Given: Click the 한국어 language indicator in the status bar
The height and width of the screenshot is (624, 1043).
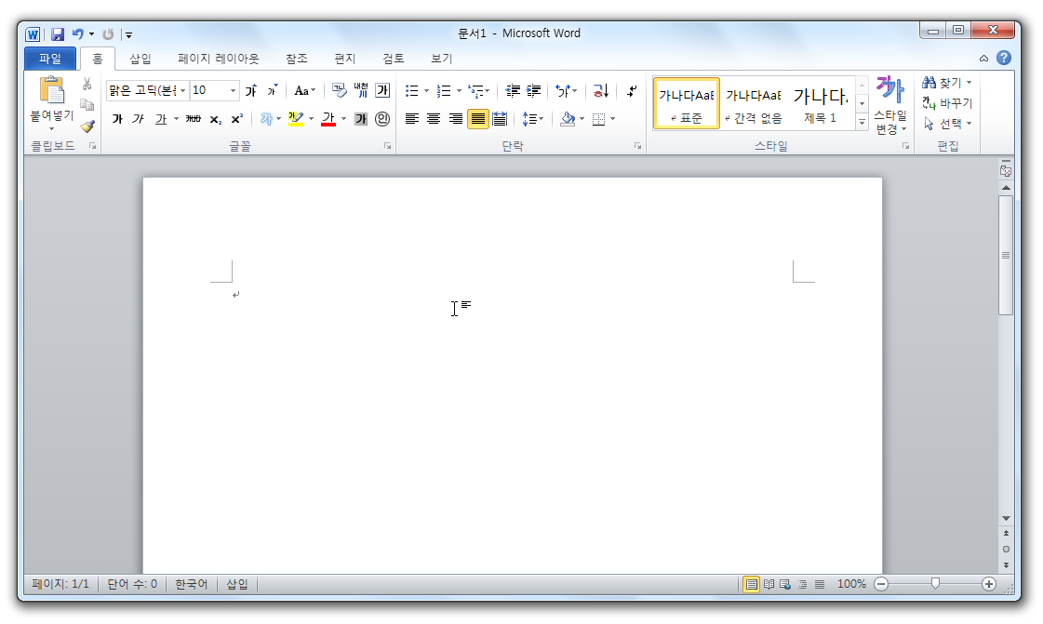Looking at the screenshot, I should 192,584.
